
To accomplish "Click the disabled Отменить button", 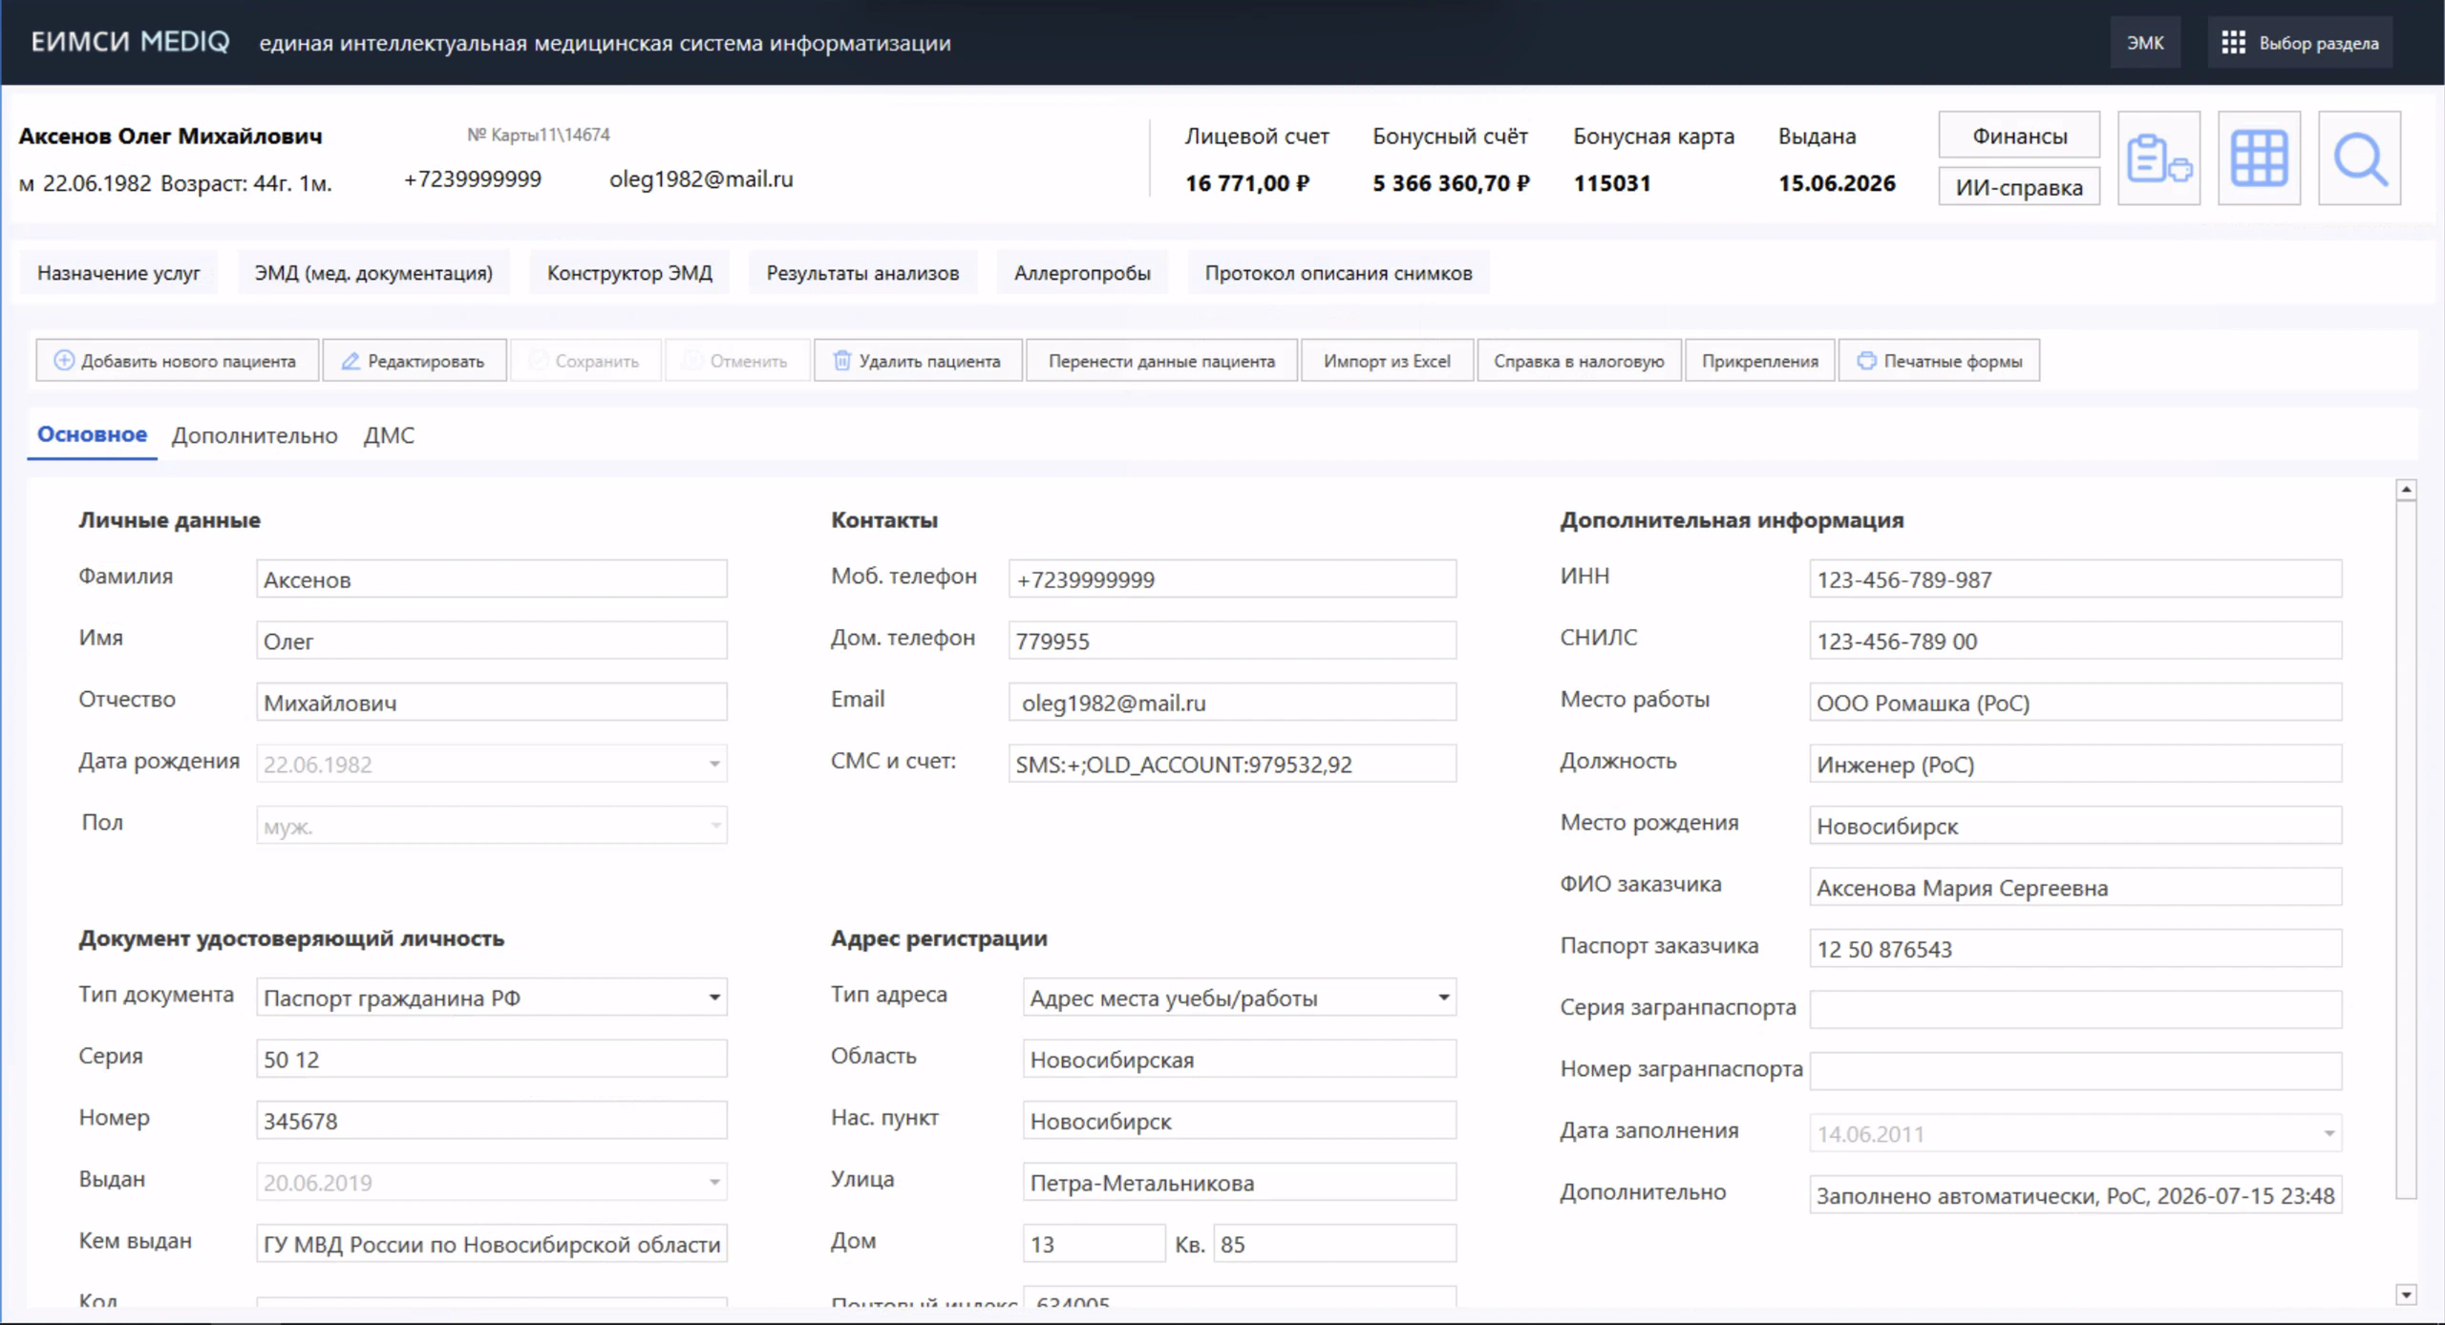I will (737, 361).
